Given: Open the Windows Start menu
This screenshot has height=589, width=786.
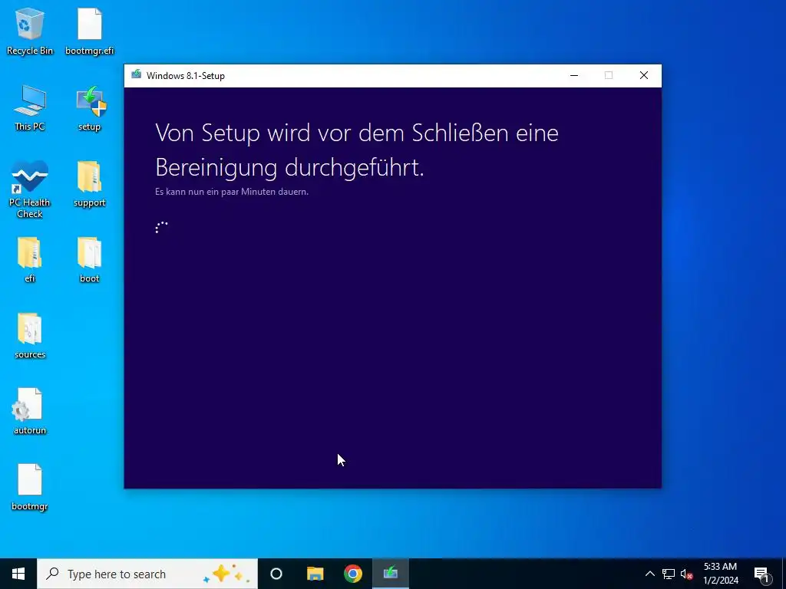Looking at the screenshot, I should point(18,574).
